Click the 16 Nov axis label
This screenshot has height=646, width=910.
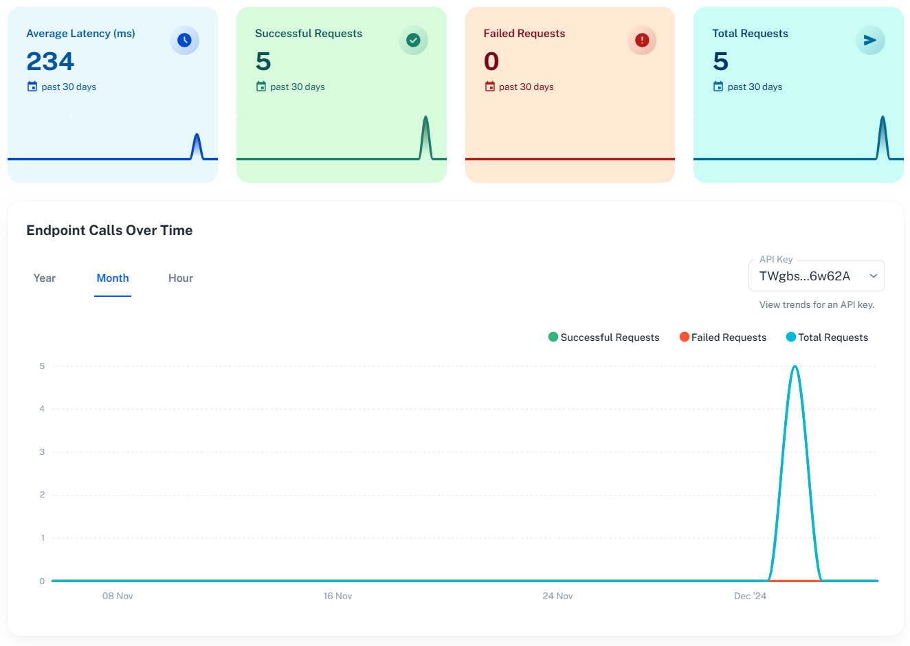pyautogui.click(x=337, y=596)
